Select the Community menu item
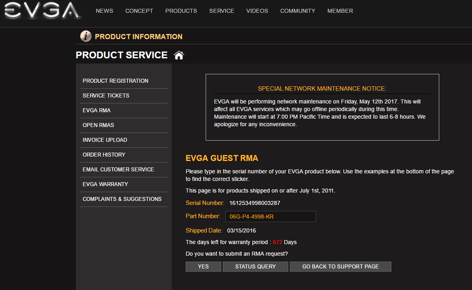 (297, 11)
